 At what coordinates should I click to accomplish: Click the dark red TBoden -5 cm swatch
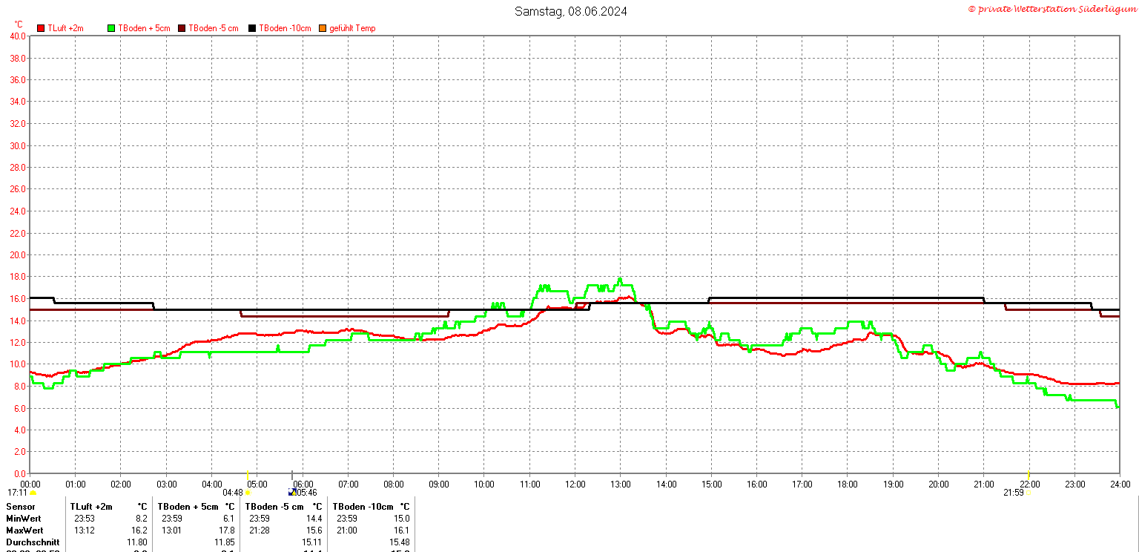(x=182, y=28)
